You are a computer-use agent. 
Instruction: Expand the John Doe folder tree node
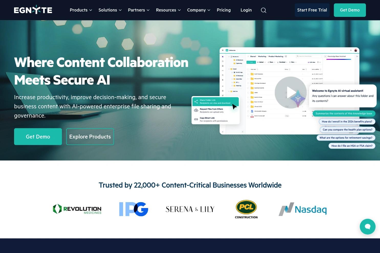coord(229,91)
